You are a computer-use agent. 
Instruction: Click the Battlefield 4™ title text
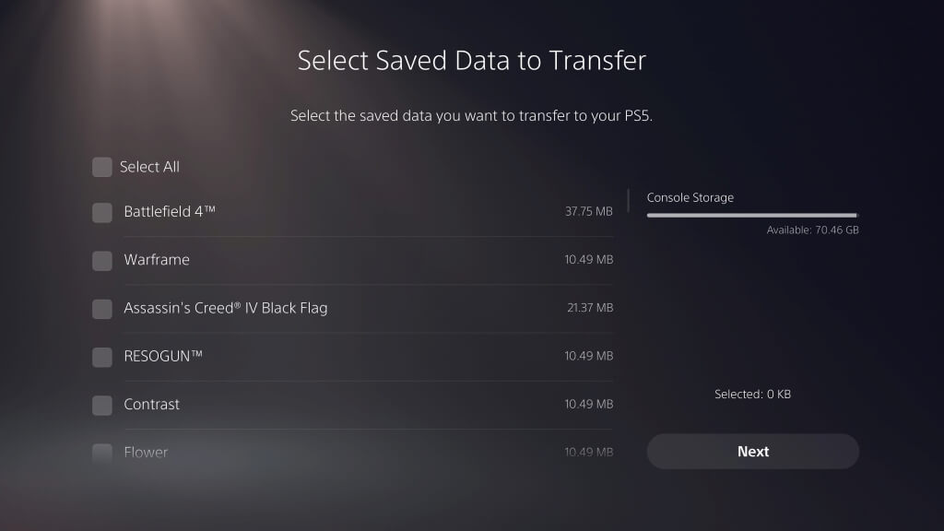pyautogui.click(x=170, y=212)
